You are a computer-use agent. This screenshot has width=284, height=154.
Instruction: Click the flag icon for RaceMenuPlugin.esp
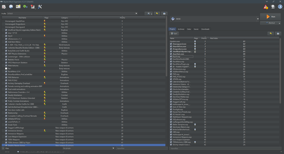(195, 64)
